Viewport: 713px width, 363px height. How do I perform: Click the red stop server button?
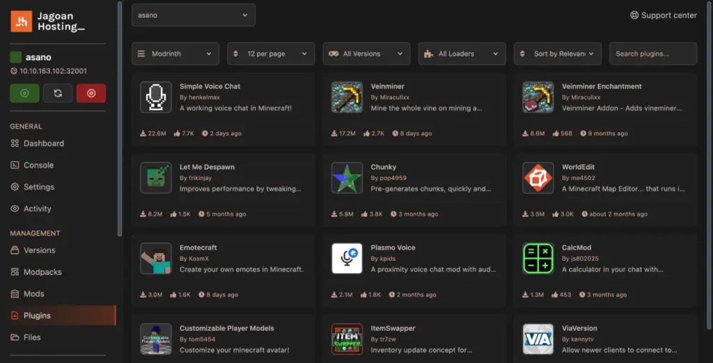[91, 93]
